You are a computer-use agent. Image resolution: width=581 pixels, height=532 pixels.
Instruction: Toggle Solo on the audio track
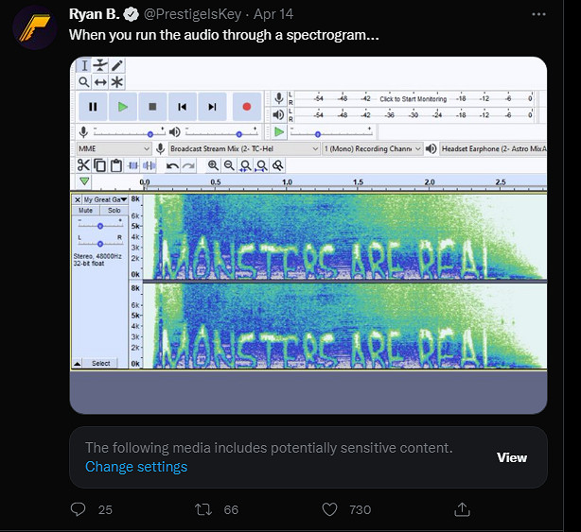tap(114, 210)
